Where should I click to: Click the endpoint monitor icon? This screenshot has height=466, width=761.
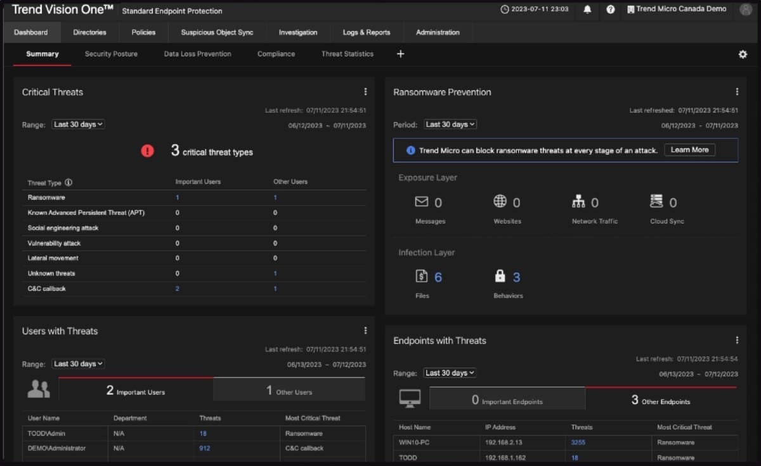tap(410, 398)
